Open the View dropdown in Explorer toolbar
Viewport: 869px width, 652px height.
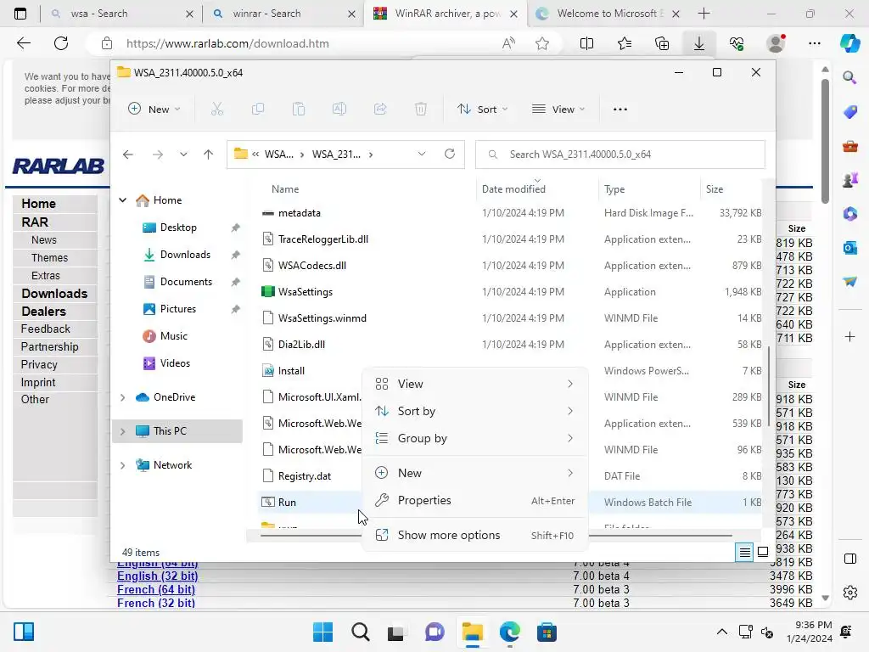tap(558, 110)
